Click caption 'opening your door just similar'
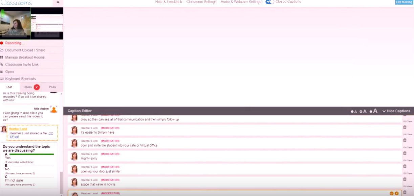 tap(101, 171)
